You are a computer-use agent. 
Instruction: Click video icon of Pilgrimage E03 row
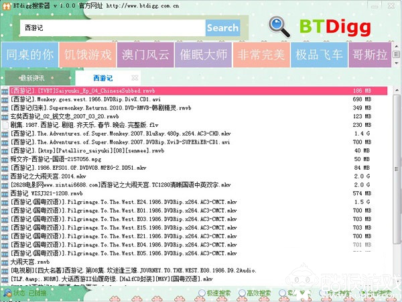(5, 219)
